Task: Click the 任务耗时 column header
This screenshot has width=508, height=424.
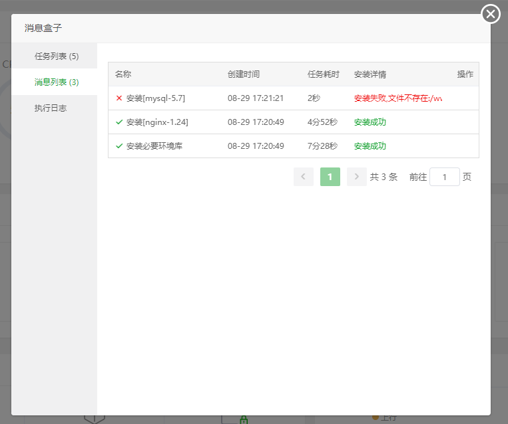Action: (x=323, y=74)
